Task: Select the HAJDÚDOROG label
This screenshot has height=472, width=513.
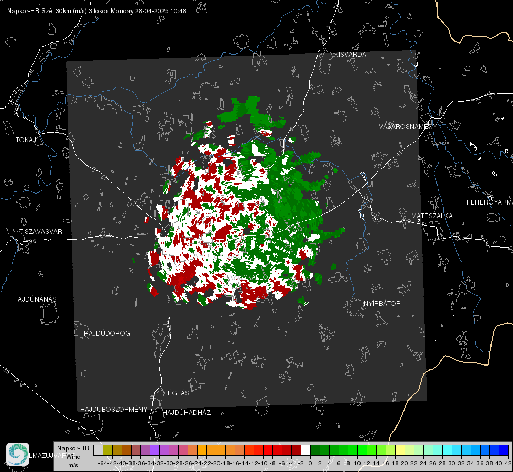Action: 107,333
